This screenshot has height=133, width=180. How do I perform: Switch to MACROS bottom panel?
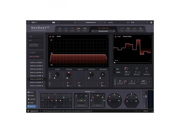32,99
